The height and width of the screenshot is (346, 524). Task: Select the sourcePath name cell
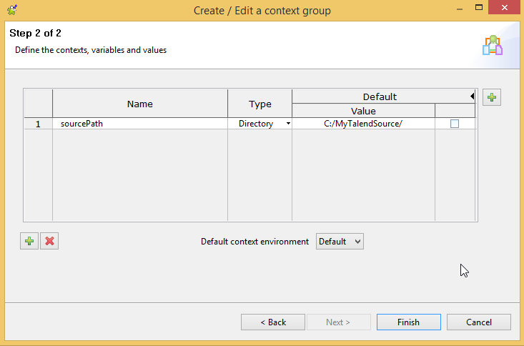coord(140,124)
